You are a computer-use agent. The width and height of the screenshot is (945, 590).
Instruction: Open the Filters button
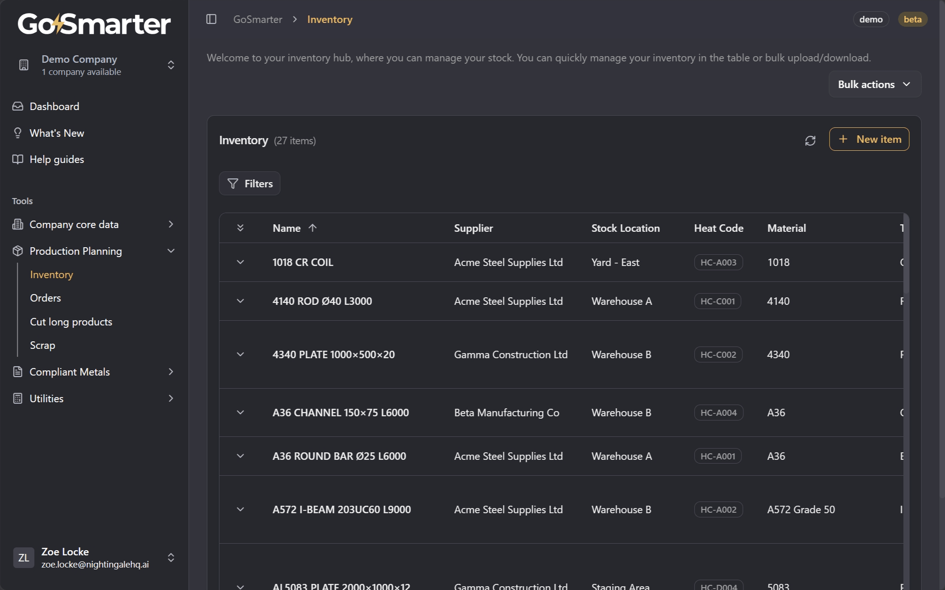click(249, 184)
